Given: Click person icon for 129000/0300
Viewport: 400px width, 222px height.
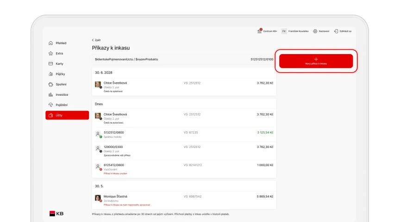Looking at the screenshot, I should (x=98, y=148).
